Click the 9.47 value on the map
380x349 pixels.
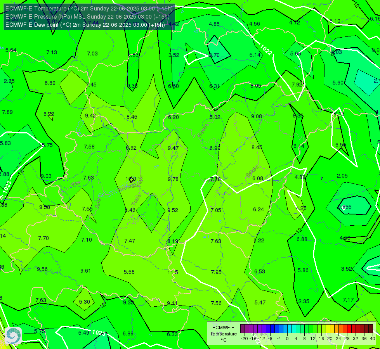[173, 148]
